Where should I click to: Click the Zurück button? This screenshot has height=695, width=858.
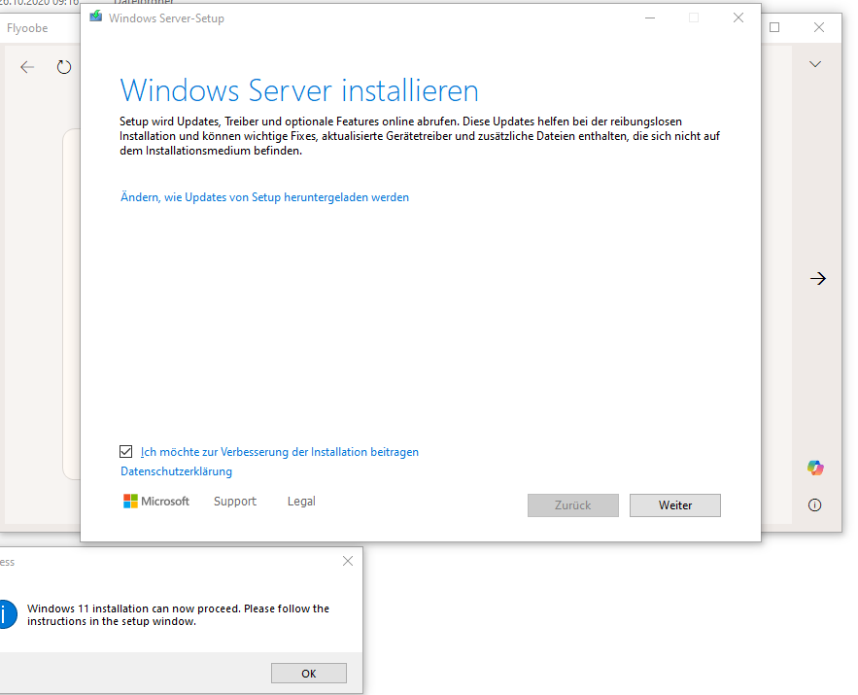(572, 505)
